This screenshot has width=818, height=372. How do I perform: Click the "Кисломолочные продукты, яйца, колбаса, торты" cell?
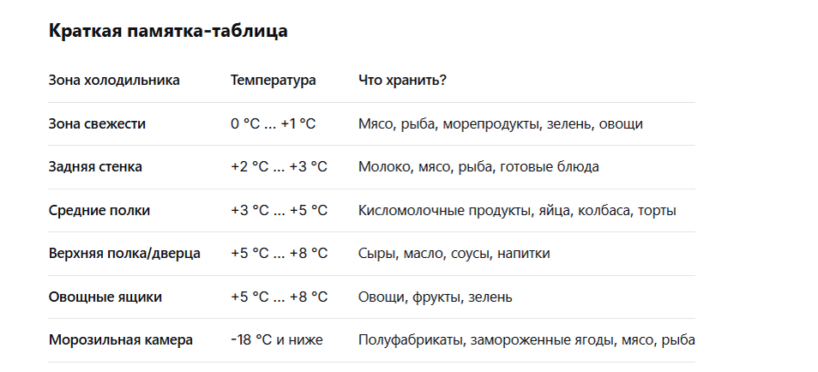[517, 211]
